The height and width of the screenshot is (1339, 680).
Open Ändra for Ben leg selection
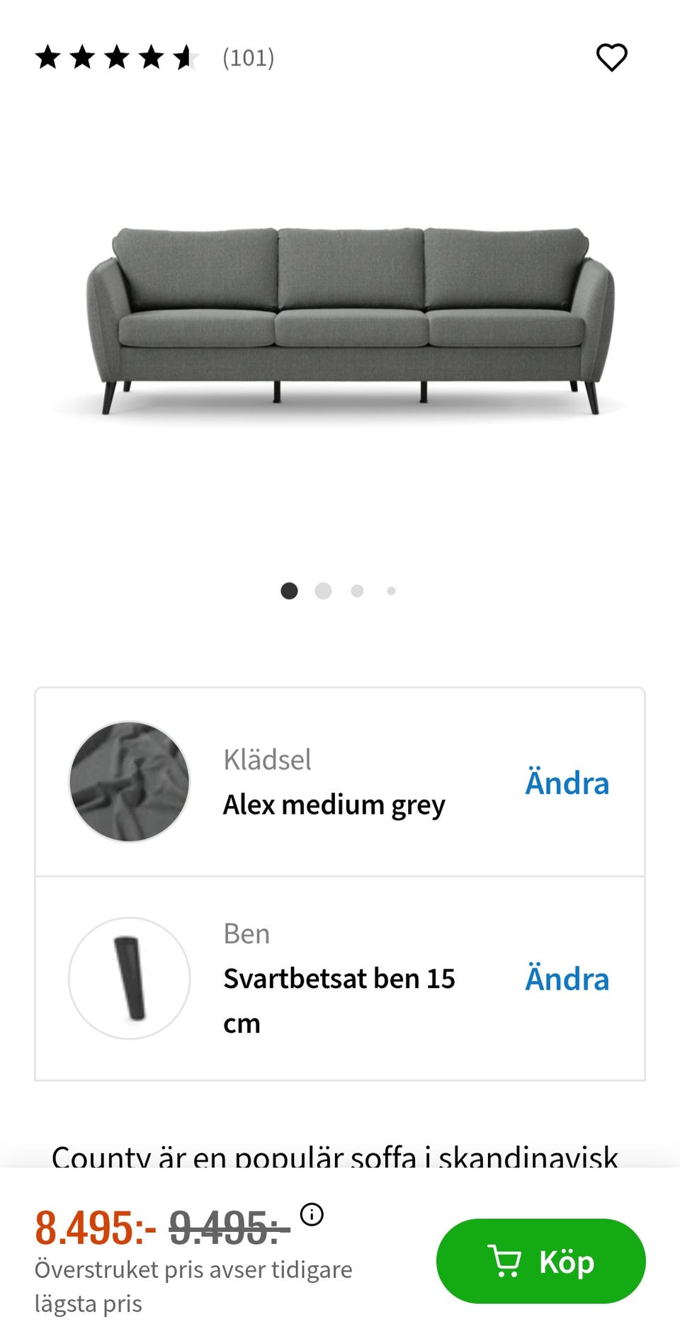click(x=567, y=978)
